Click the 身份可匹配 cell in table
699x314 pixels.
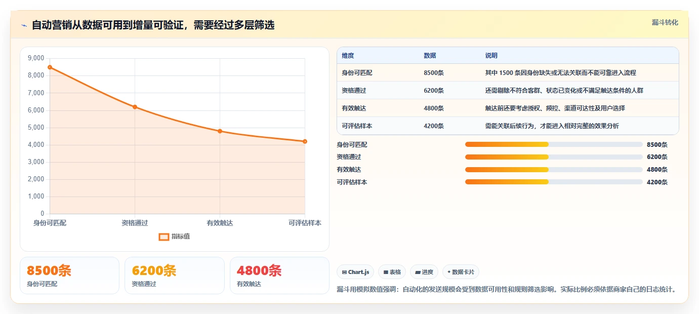click(x=357, y=73)
